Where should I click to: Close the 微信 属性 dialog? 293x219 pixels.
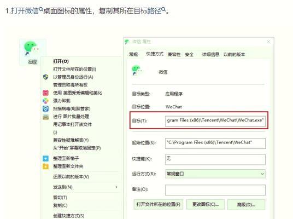click(268, 42)
